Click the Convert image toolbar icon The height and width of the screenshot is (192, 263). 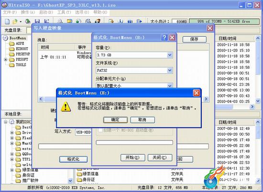coord(78,21)
